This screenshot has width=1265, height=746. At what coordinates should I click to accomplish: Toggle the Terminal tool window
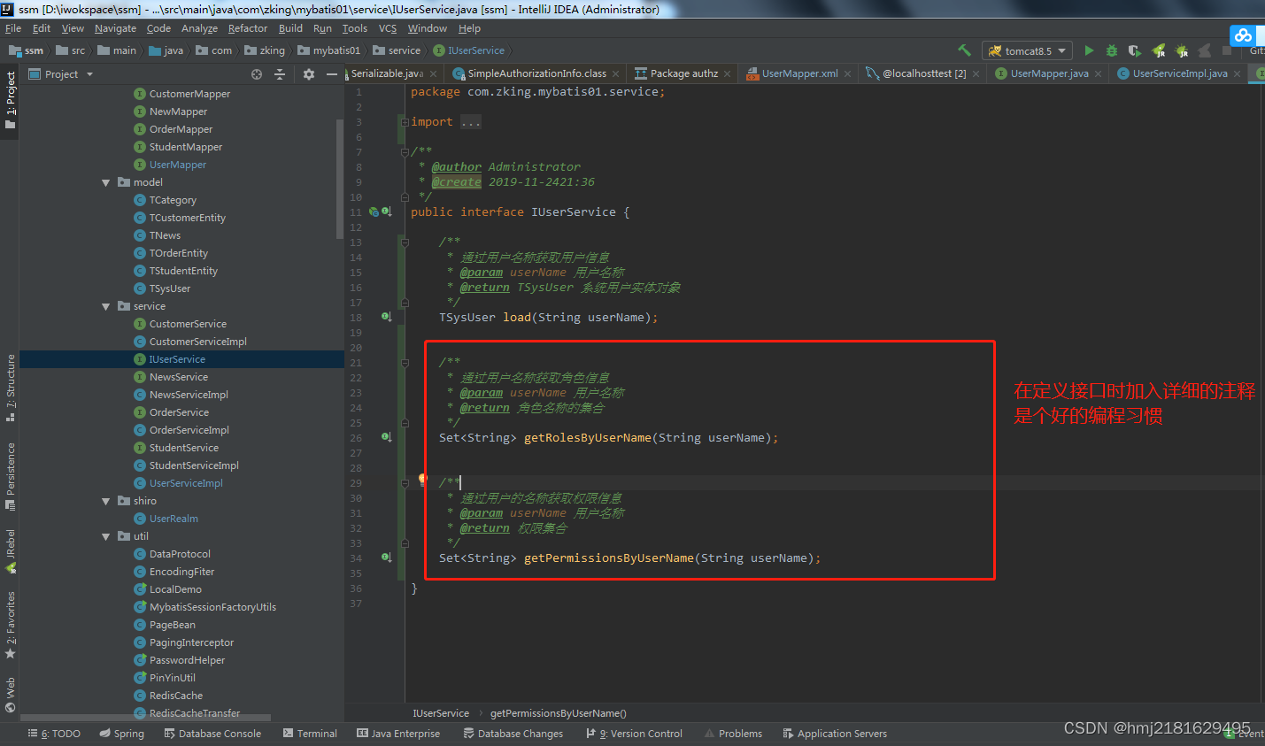[310, 734]
